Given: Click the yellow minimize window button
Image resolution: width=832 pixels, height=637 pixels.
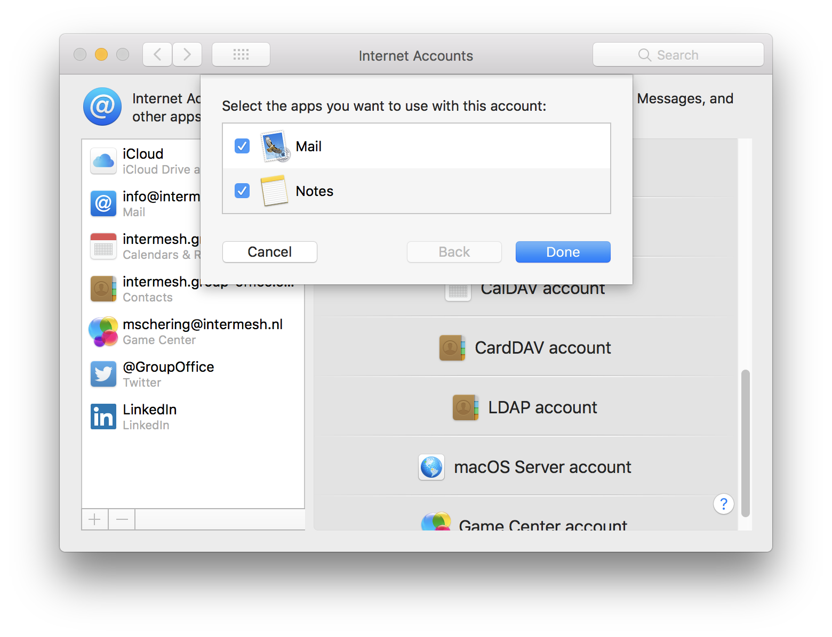Looking at the screenshot, I should tap(101, 54).
